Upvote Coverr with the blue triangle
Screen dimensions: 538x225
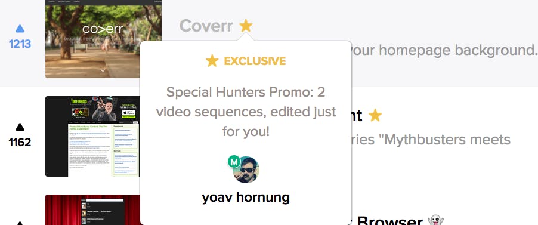[x=20, y=29]
